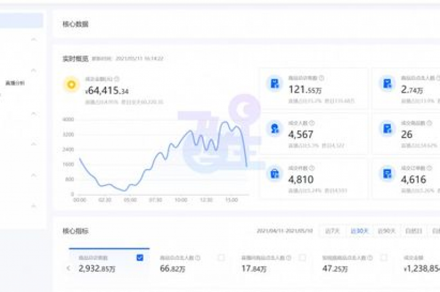Image resolution: width=440 pixels, height=292 pixels.
Task: Click the shopping bag icon beside 4,810
Action: pos(274,173)
